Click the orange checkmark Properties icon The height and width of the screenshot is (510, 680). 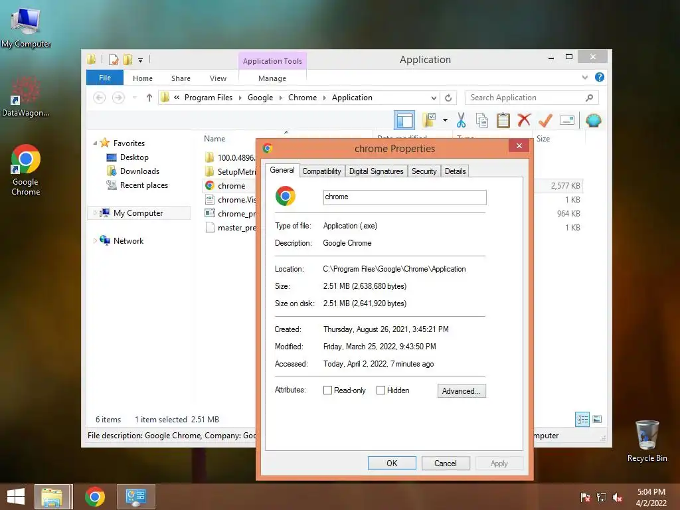tap(545, 120)
